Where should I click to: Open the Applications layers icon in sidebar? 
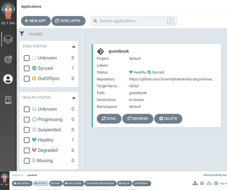point(8,39)
